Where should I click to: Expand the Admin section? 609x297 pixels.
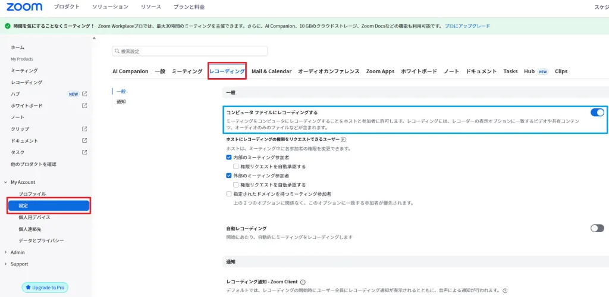(x=5, y=252)
